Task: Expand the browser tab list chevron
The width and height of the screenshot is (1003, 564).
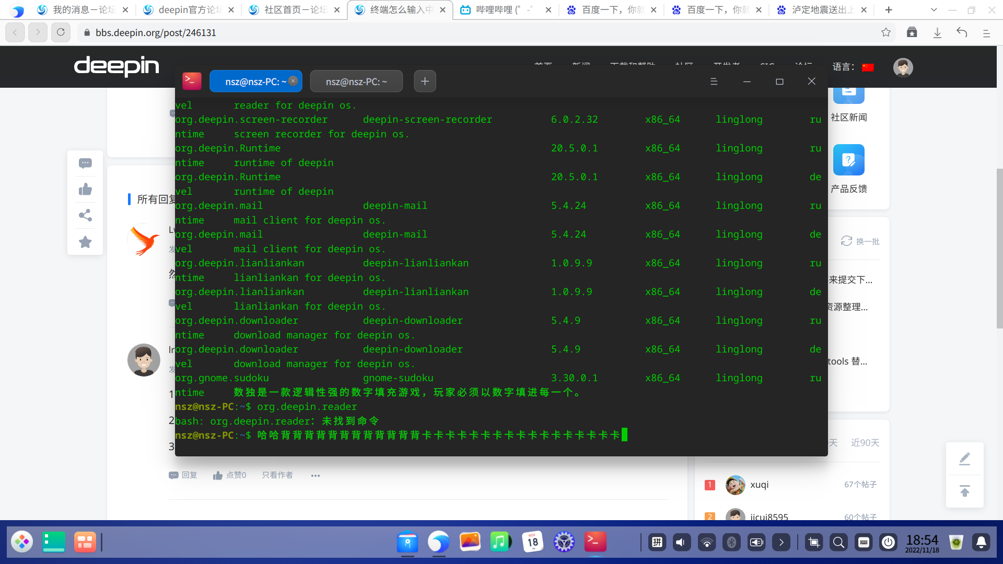Action: pos(934,9)
